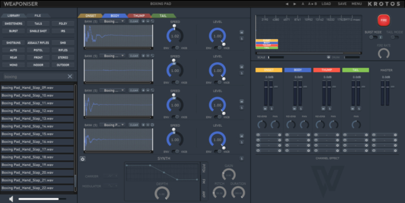405x203 pixels.
Task: Clear the boxing search field
Action: pyautogui.click(x=70, y=76)
